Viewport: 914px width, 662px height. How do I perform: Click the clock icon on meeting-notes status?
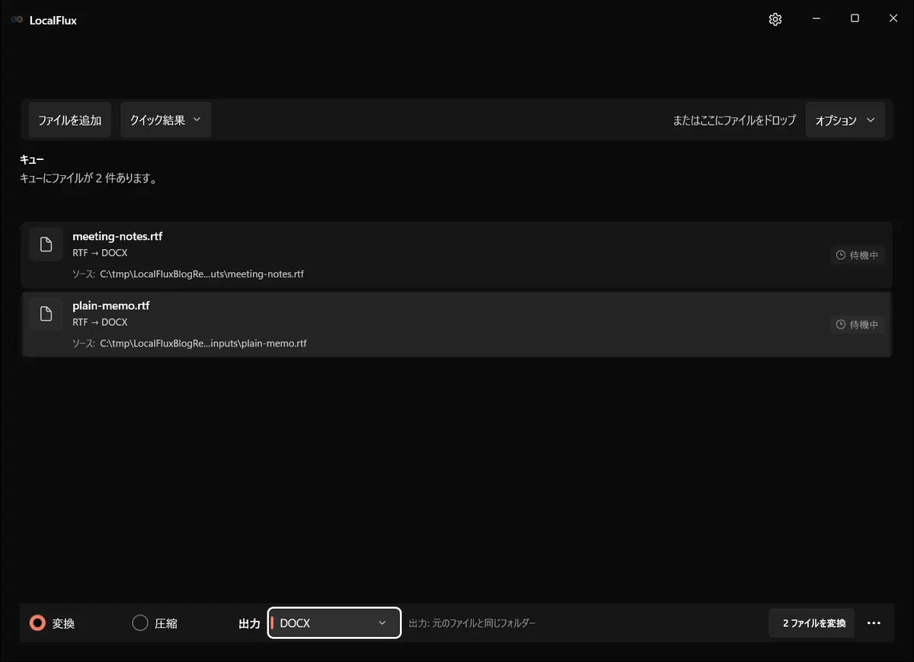841,255
